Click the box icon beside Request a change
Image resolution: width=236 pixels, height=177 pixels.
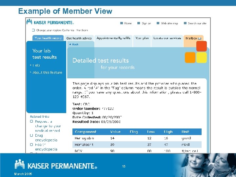(31, 121)
